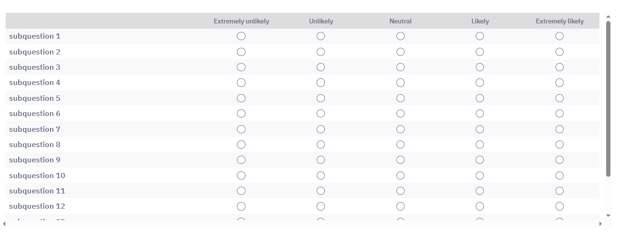Click the subquestion 6 row label
Screen dimensions: 620x235
[x=35, y=114]
